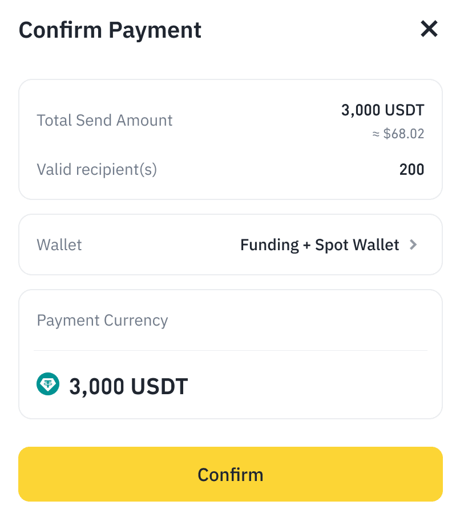Click the USDT unit beside the top total
464x521 pixels.
(404, 110)
